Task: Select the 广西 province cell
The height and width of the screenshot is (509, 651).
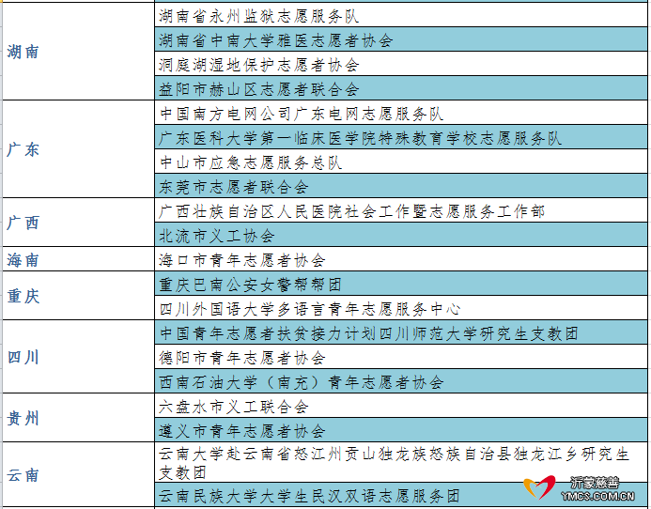Action: pyautogui.click(x=79, y=223)
